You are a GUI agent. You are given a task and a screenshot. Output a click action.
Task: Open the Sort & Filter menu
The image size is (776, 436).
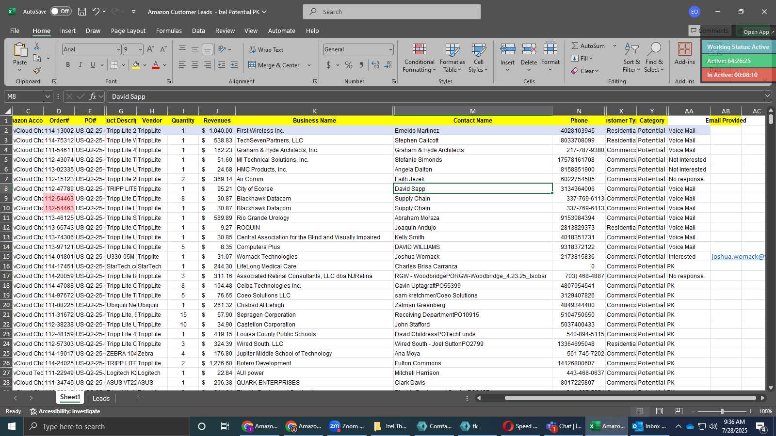pyautogui.click(x=631, y=58)
